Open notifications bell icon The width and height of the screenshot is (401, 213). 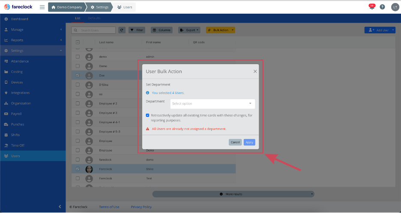point(372,7)
